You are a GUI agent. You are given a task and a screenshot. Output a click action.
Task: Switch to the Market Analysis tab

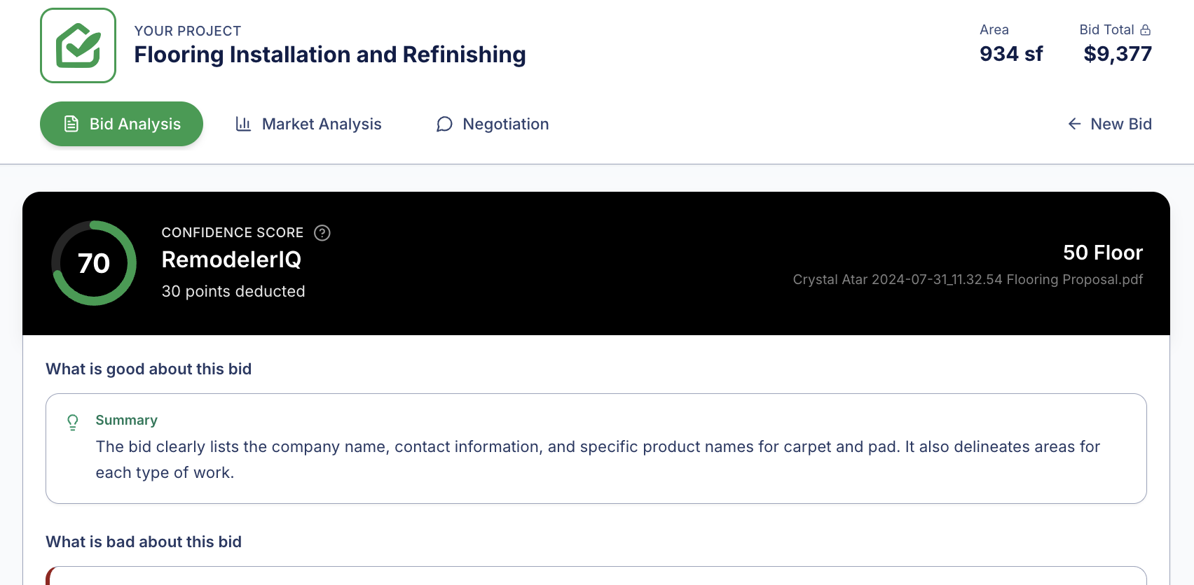[308, 124]
